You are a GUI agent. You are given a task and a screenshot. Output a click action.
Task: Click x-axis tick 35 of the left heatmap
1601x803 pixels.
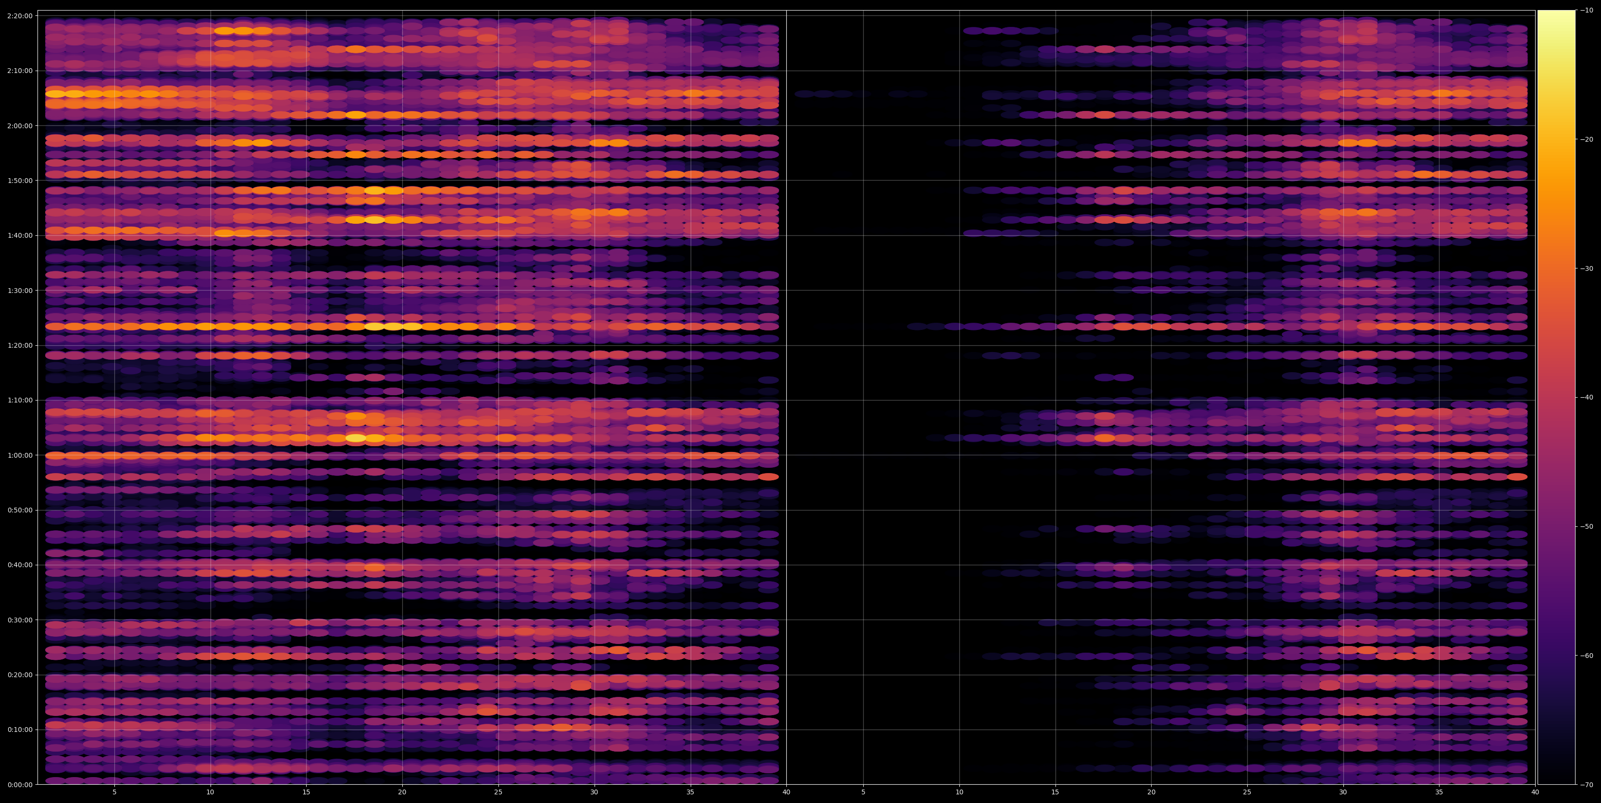[x=691, y=792]
